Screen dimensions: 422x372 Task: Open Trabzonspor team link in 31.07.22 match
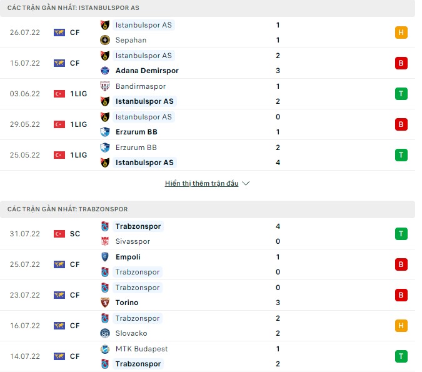pos(138,226)
